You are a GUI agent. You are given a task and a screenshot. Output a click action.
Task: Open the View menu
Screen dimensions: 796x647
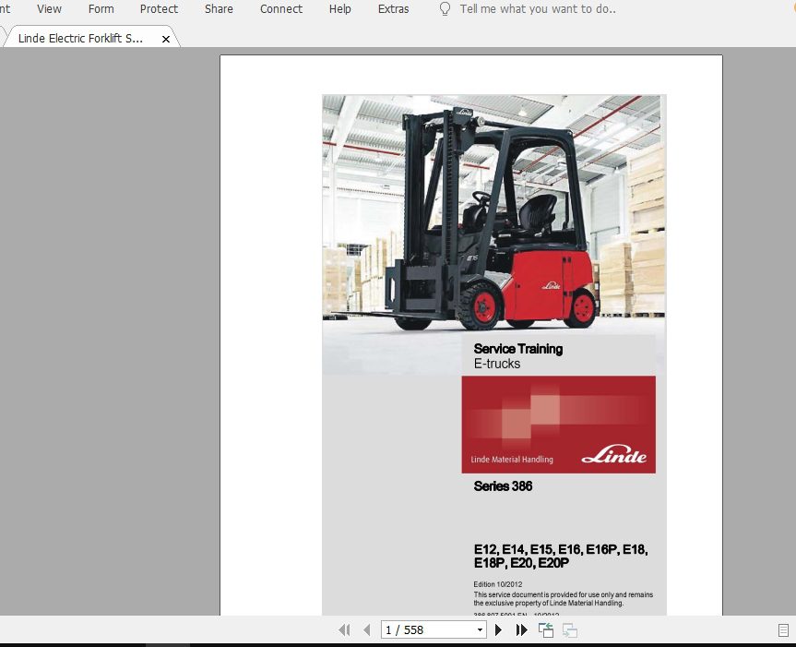[49, 9]
